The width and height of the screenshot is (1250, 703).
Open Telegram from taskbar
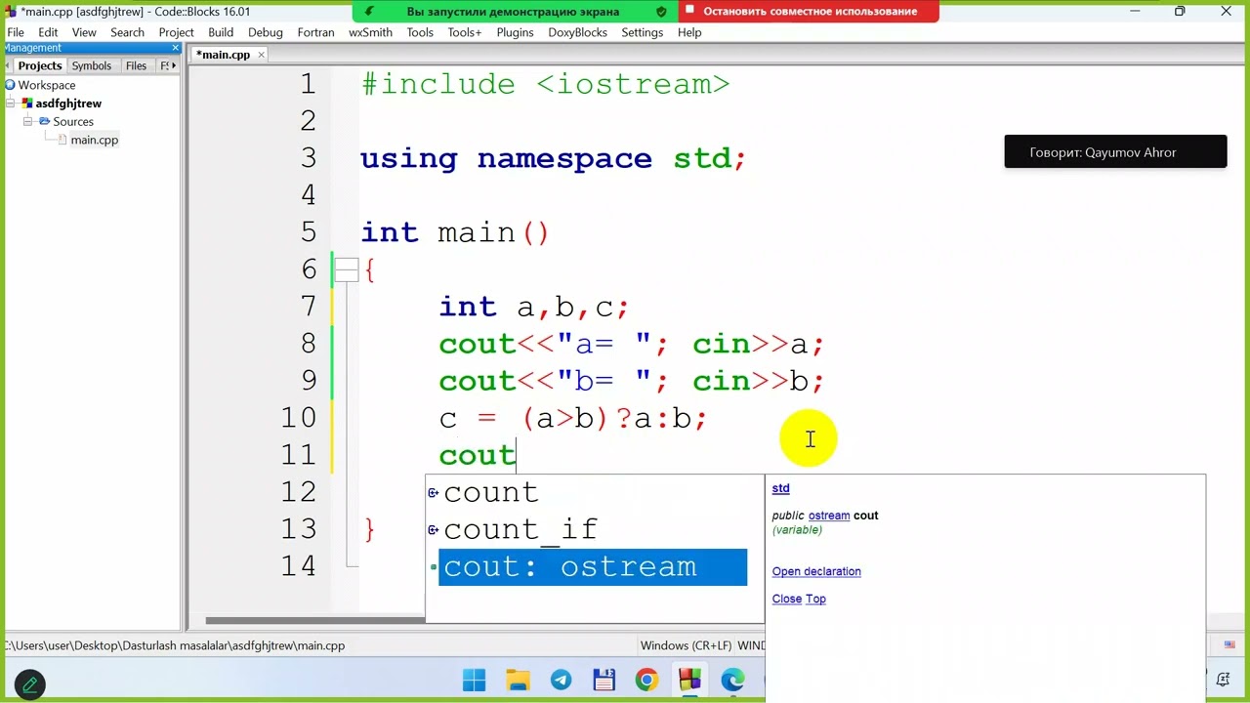tap(561, 680)
